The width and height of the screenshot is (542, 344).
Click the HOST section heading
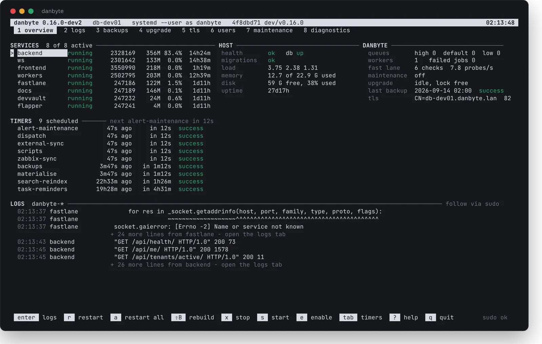pos(226,45)
